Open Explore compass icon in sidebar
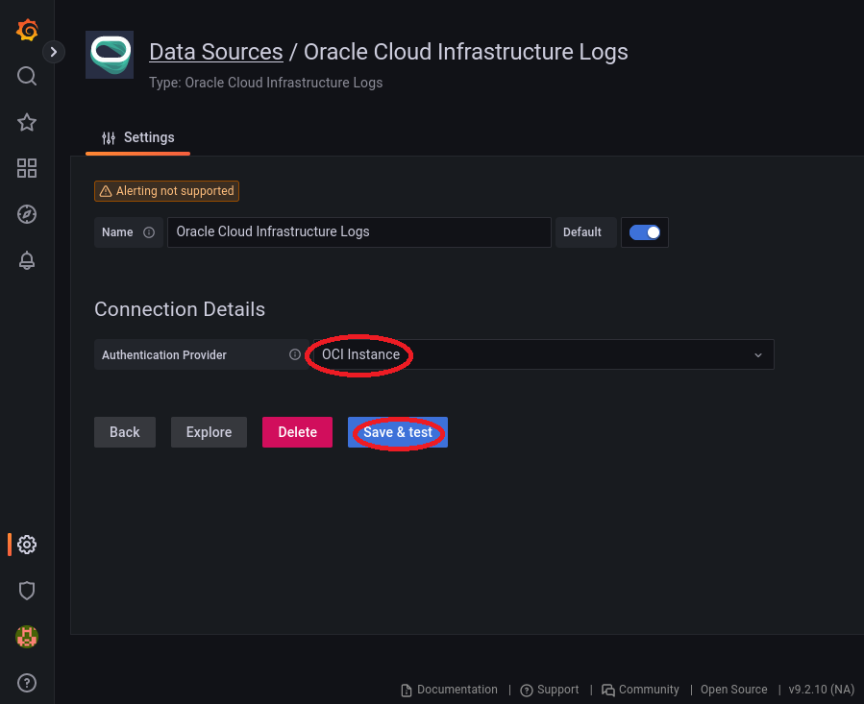Image resolution: width=864 pixels, height=704 pixels. click(x=27, y=214)
